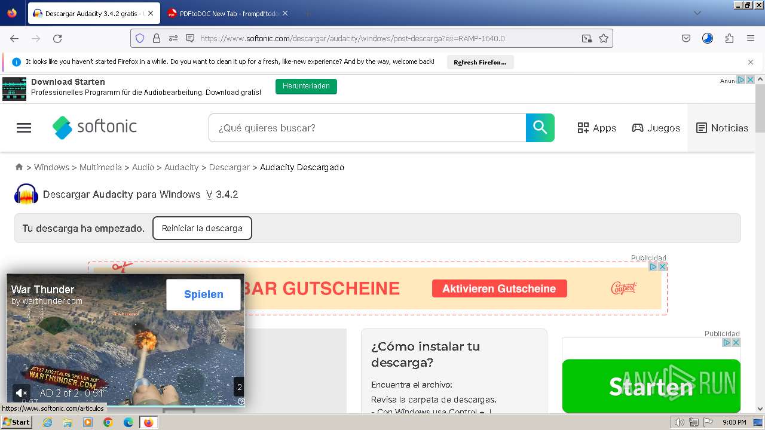Click the Multimedia breadcrumb link
Screen dimensions: 765x430
pyautogui.click(x=100, y=167)
